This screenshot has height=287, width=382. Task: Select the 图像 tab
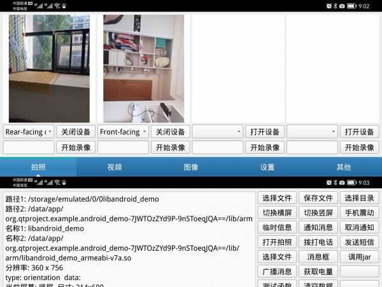pyautogui.click(x=191, y=167)
